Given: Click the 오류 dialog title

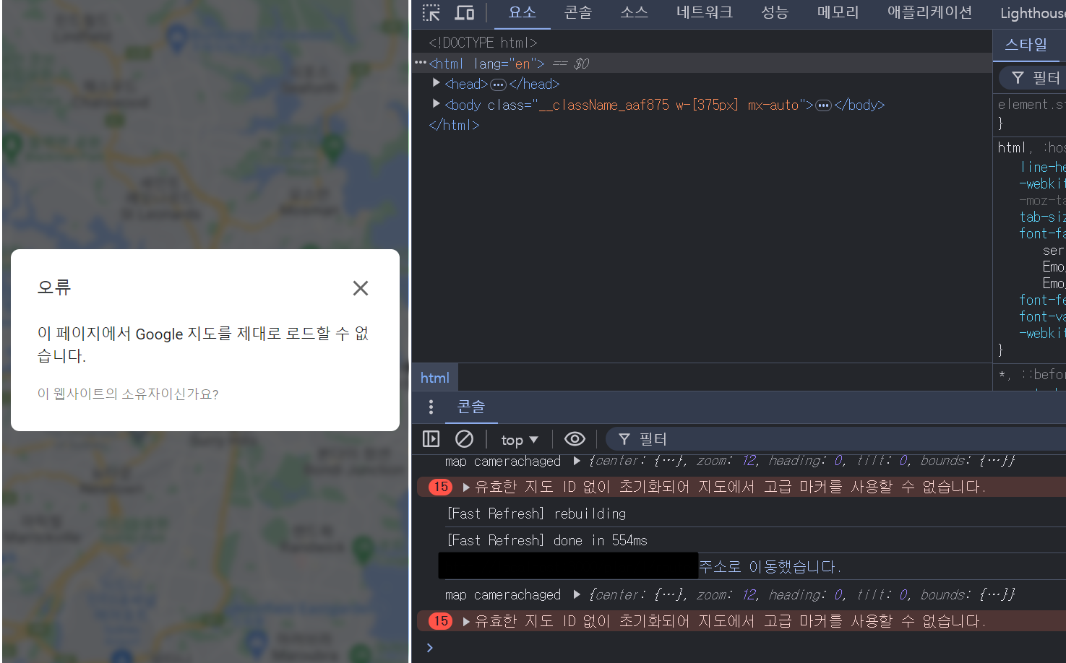Looking at the screenshot, I should (x=54, y=287).
